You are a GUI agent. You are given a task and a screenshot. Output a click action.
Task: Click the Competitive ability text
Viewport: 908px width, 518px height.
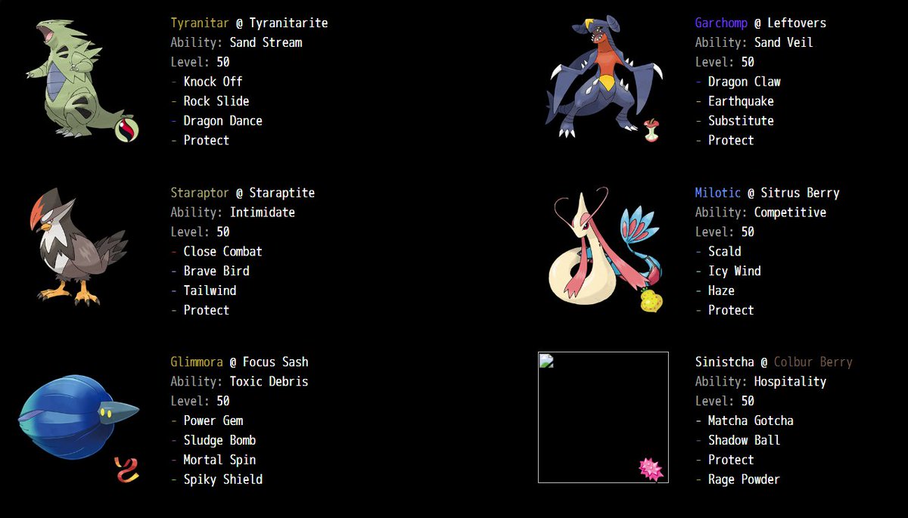pyautogui.click(x=790, y=212)
